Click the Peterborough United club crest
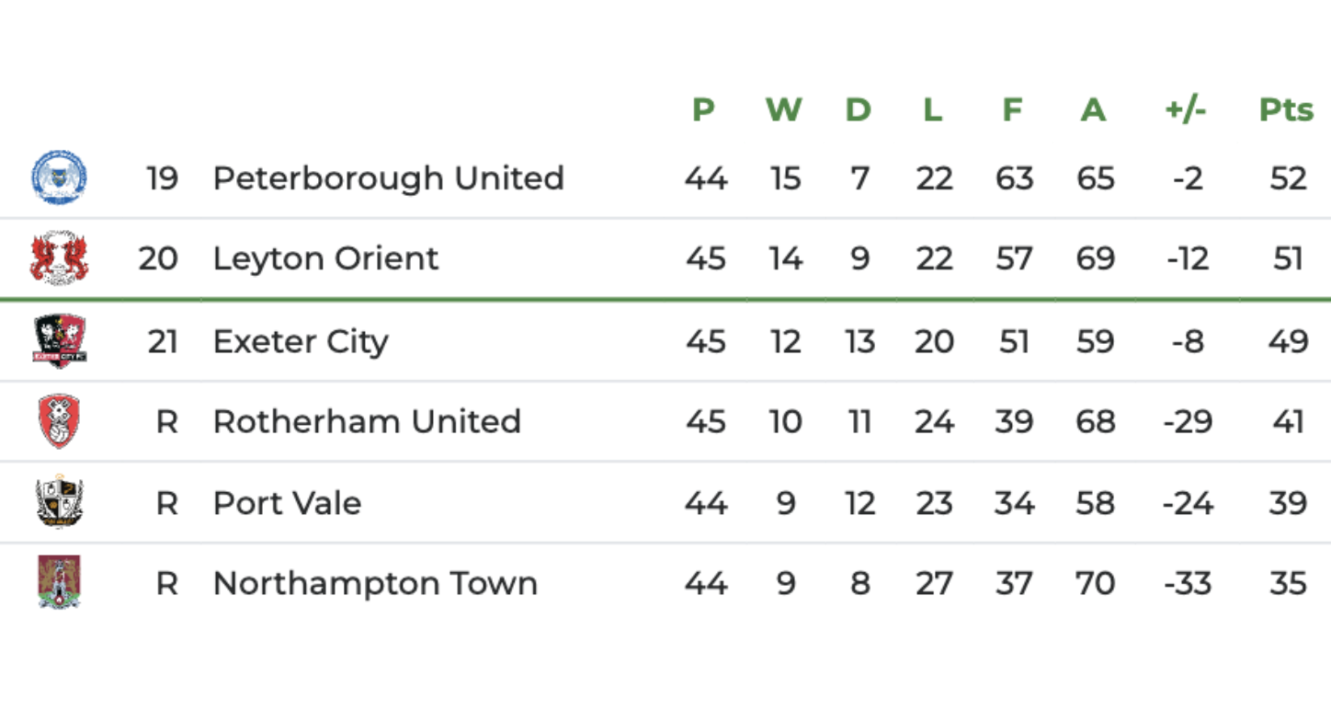1331x721 pixels. (x=60, y=177)
